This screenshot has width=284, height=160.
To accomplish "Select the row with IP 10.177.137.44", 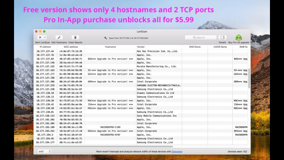I will point(141,51).
